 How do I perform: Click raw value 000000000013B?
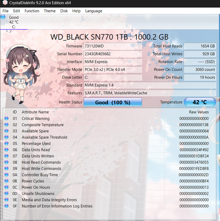(x=194, y=125)
